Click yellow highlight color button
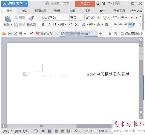Screen dimensions: 145x135 coord(91,25)
